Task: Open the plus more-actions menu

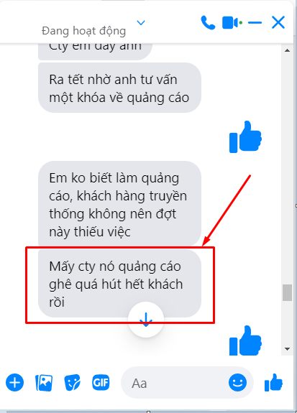Action: (15, 382)
